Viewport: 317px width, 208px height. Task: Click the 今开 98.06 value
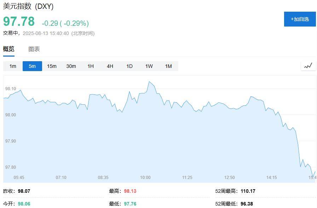[24, 204]
